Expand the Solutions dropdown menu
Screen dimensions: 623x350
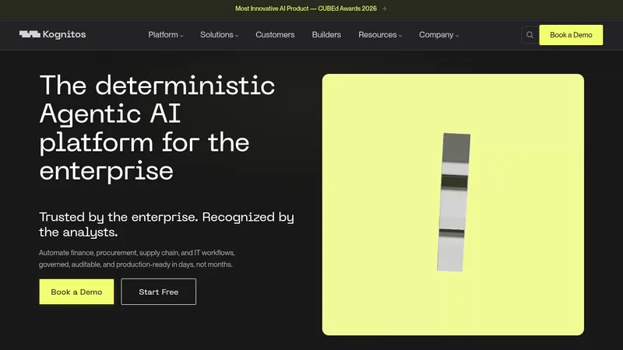pos(220,35)
